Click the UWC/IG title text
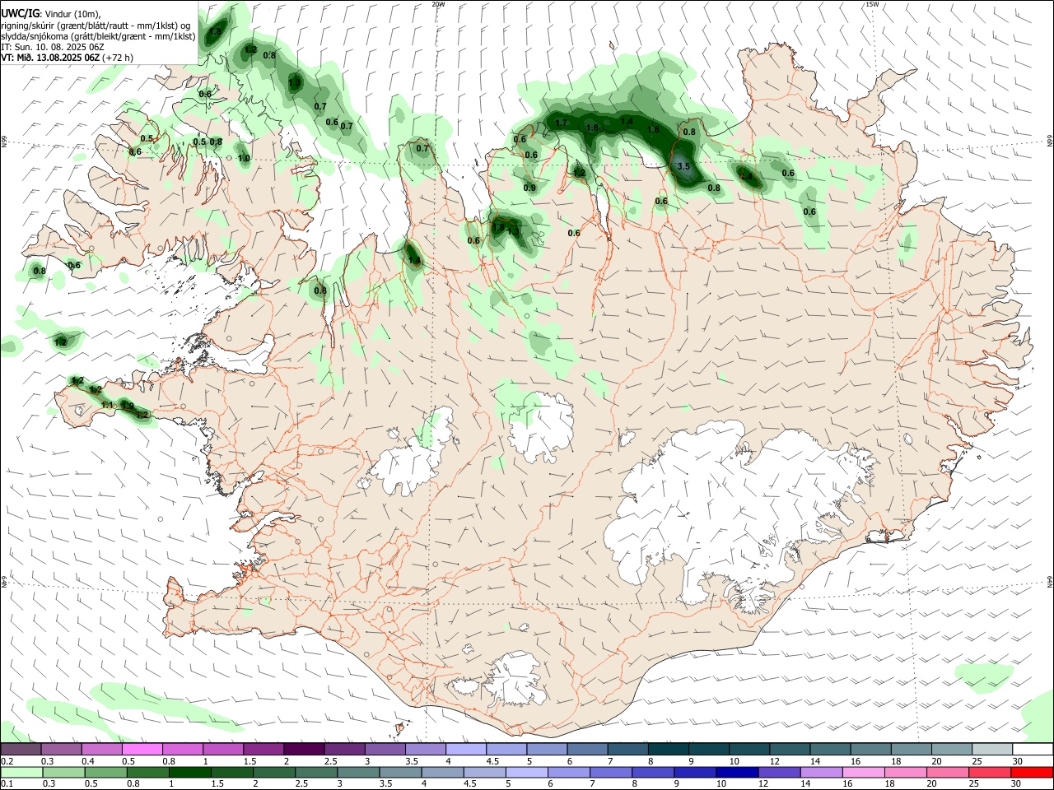The height and width of the screenshot is (790, 1054). 20,13
